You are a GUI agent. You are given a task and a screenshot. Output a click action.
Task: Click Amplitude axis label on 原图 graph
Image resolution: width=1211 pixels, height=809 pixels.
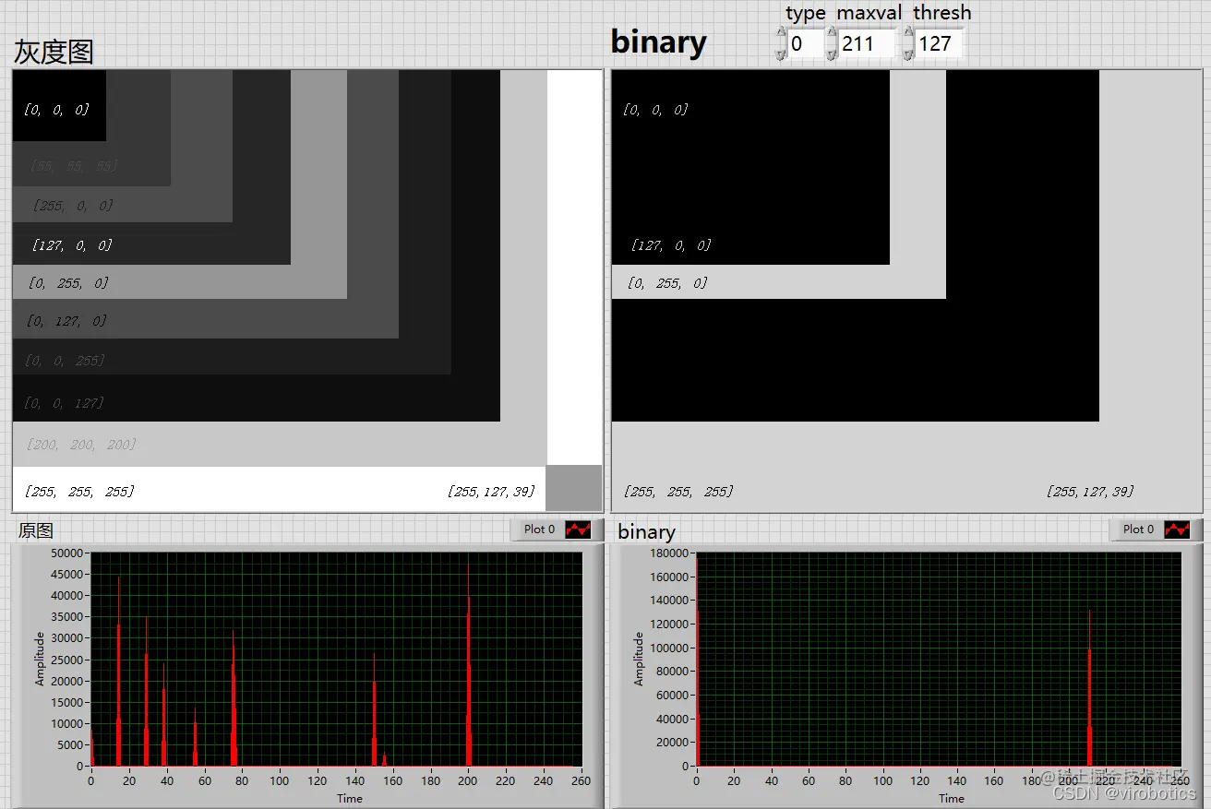40,659
